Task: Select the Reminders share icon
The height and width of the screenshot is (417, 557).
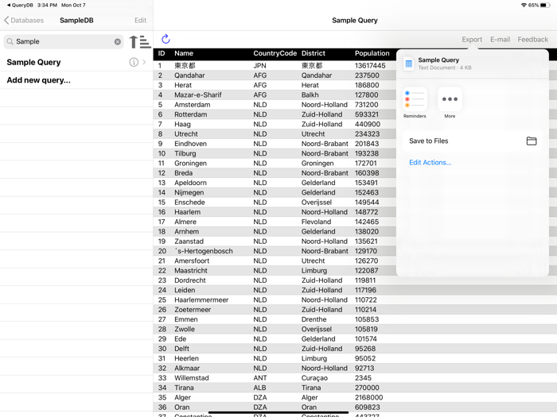Action: click(x=415, y=99)
